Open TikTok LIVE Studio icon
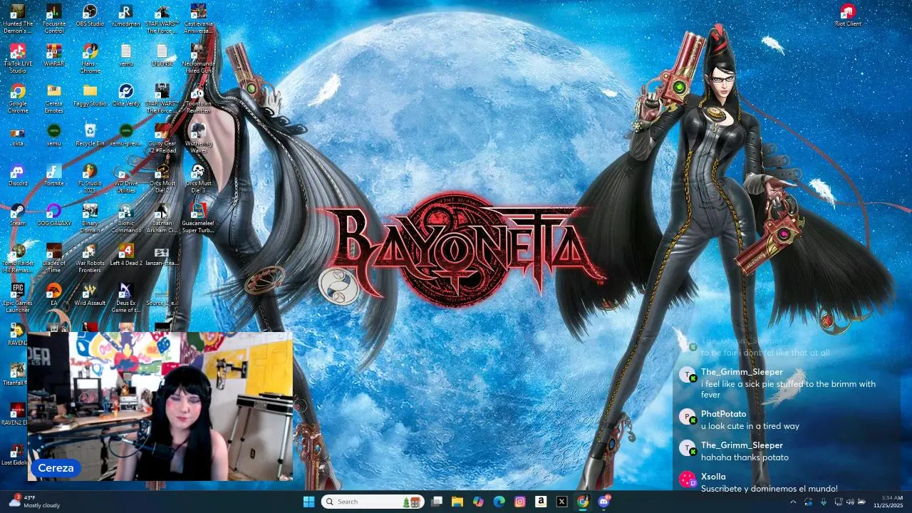Image resolution: width=912 pixels, height=513 pixels. (x=18, y=59)
